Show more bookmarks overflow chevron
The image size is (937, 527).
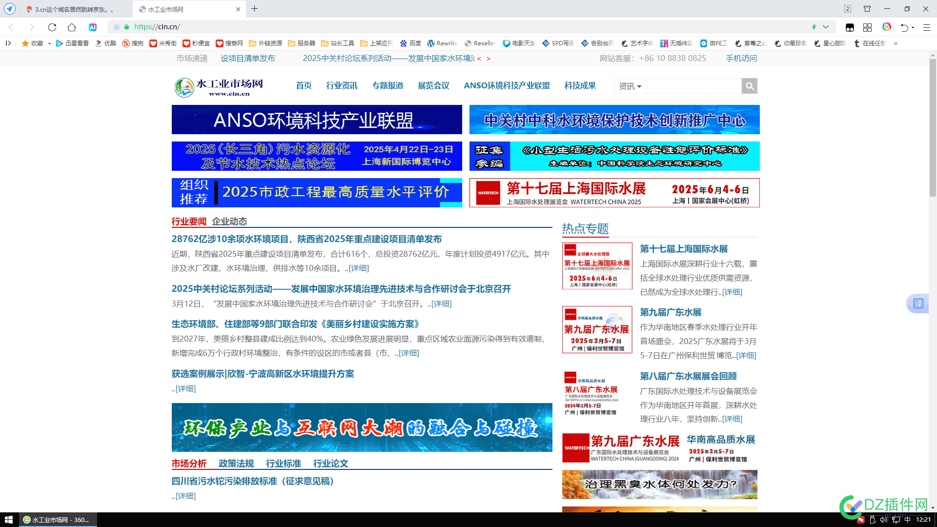point(896,43)
